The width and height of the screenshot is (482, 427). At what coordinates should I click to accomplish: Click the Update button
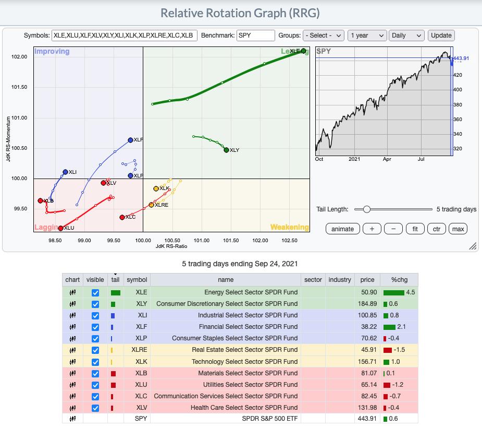click(x=441, y=35)
